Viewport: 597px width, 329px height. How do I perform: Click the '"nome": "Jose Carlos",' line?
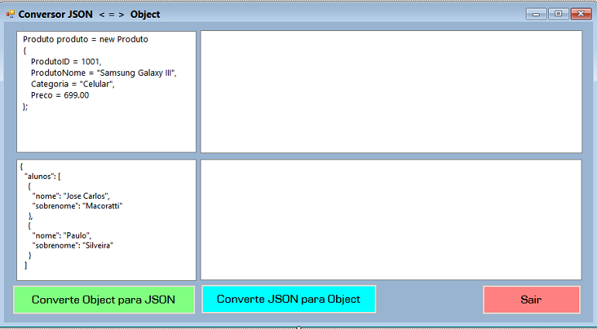click(70, 196)
